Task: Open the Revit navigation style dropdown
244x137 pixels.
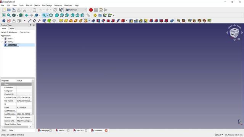Action: click(x=219, y=135)
